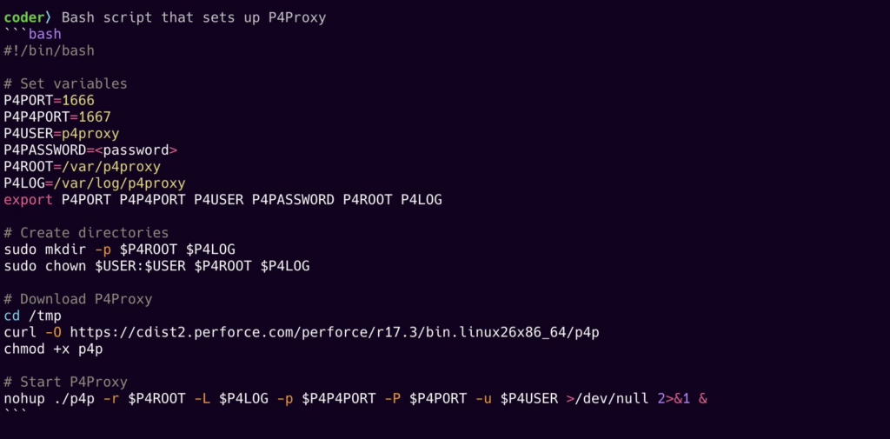Click the "#!/bin/bash" shebang line
Viewport: 890px width, 439px height.
[x=49, y=51]
